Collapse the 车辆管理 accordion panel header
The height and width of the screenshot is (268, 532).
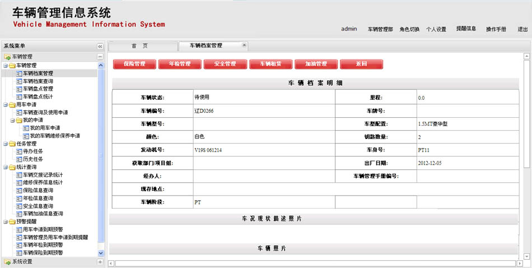(x=100, y=57)
